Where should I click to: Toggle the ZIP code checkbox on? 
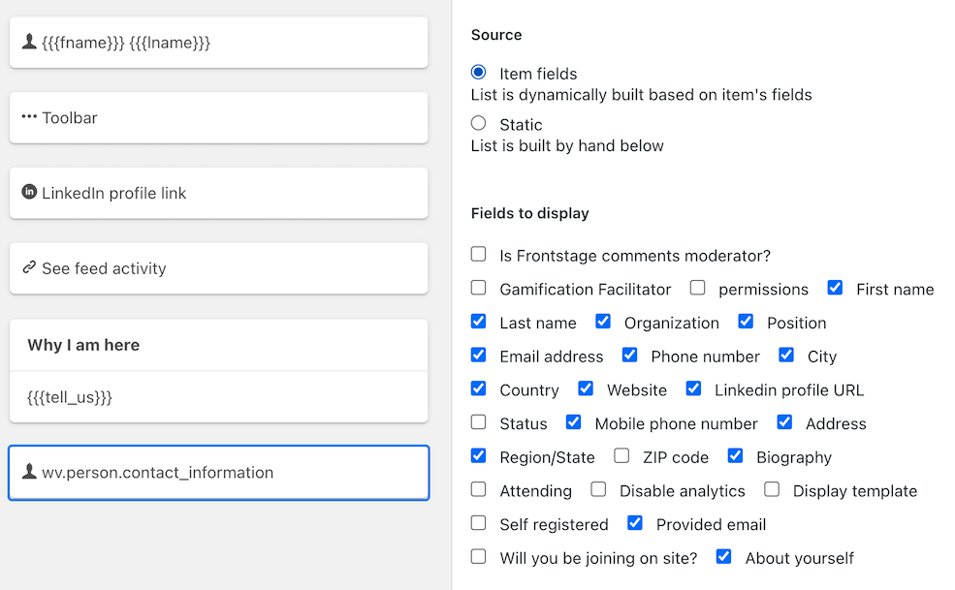pos(621,456)
